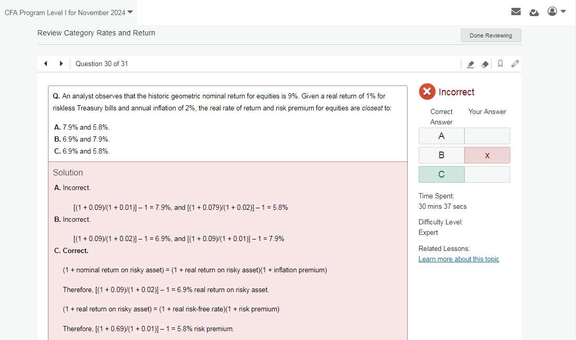
Task: Click the green highlighted answer C cell
Action: [442, 174]
